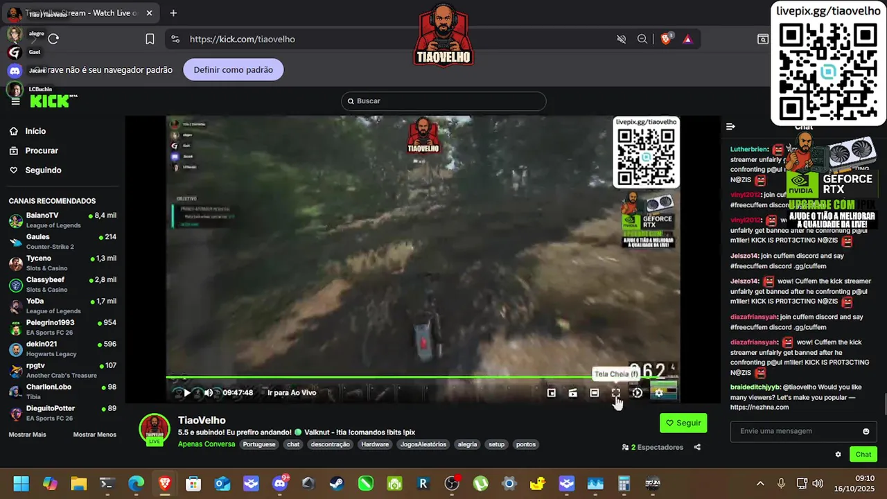Follow TiaoVelho with the Seguir button
This screenshot has width=887, height=499.
tap(683, 423)
